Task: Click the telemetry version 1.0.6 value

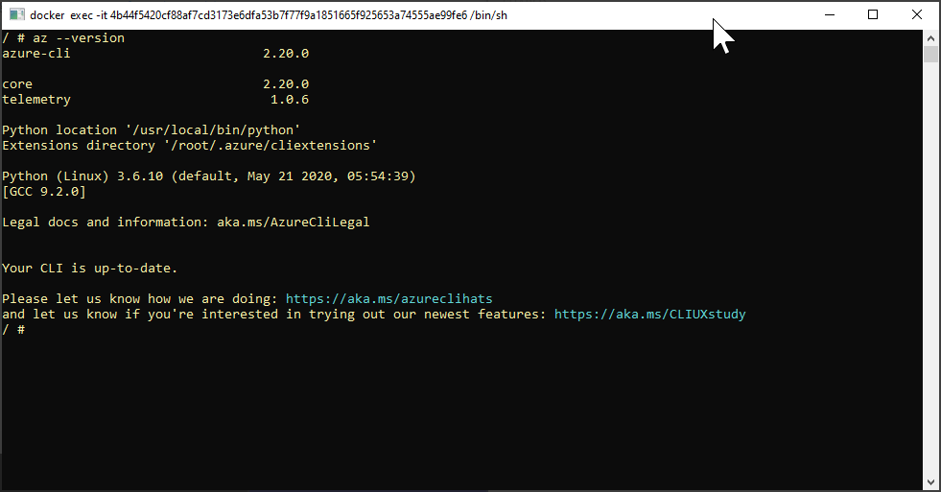Action: click(x=290, y=100)
